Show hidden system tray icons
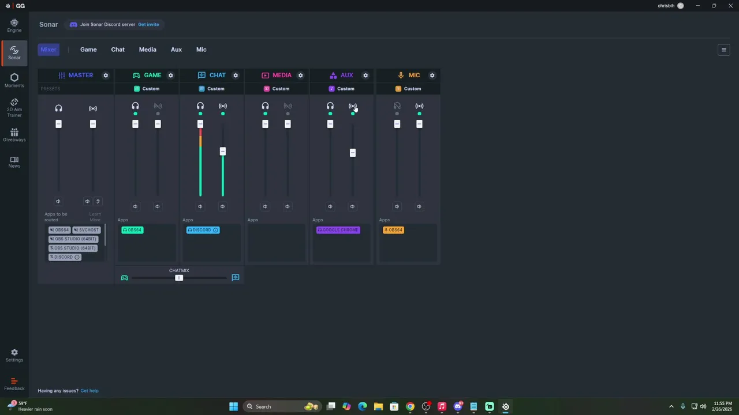 pyautogui.click(x=671, y=406)
